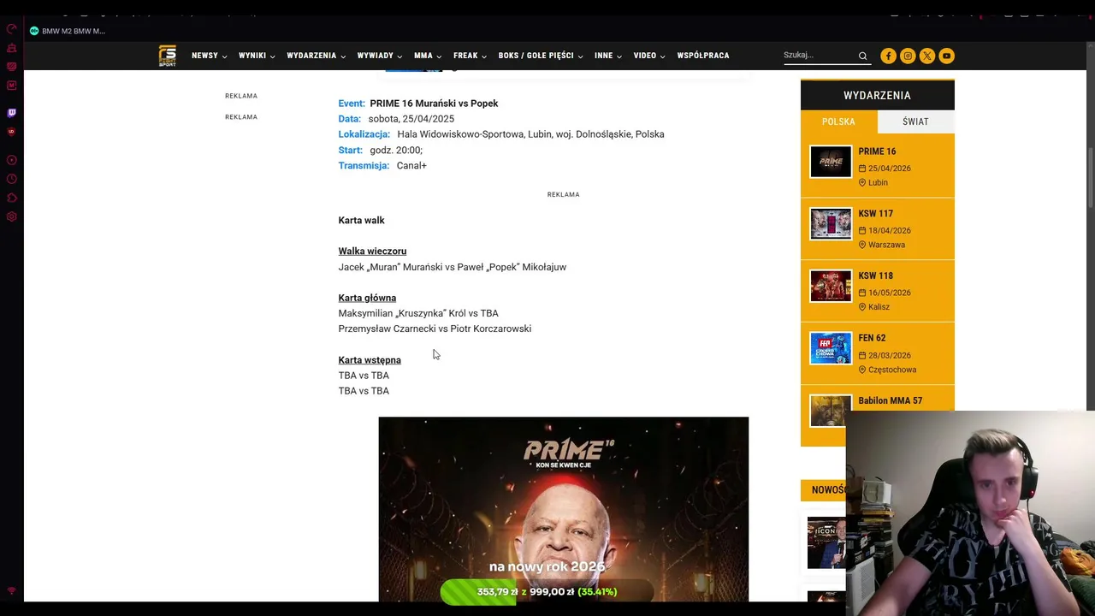Open the WYNIKI menu item
The width and height of the screenshot is (1095, 616).
[252, 56]
